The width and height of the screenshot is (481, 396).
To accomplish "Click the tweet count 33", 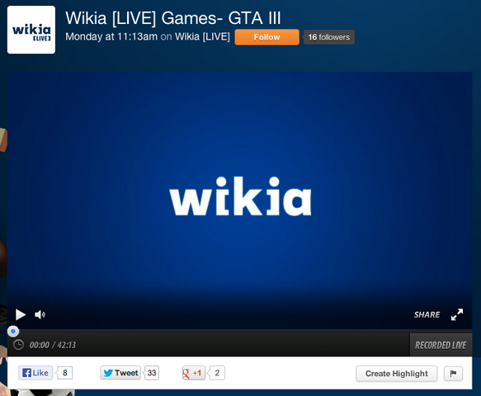I will [x=152, y=373].
